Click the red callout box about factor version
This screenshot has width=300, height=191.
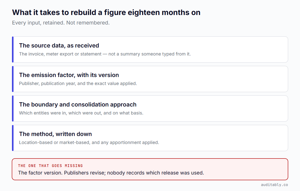(x=150, y=169)
